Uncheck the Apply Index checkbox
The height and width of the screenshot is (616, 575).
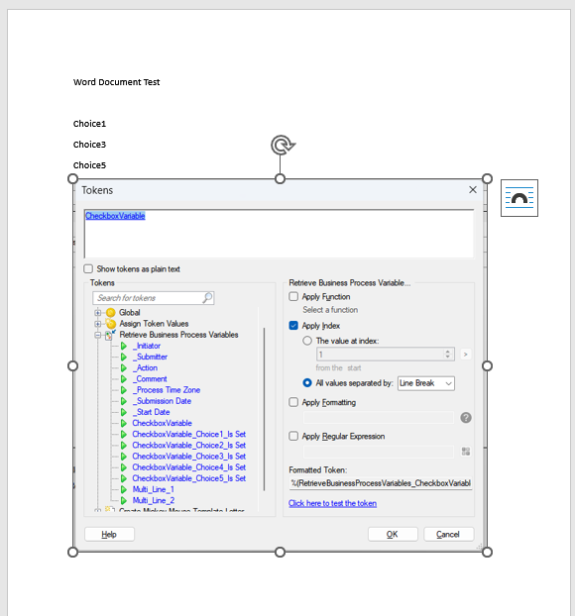(293, 326)
